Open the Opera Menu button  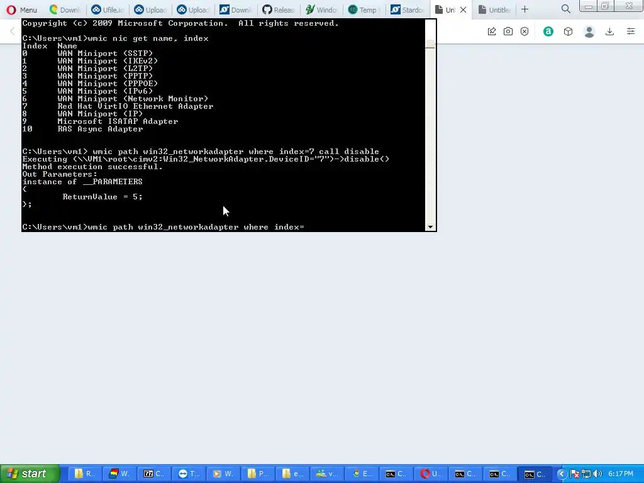point(22,9)
